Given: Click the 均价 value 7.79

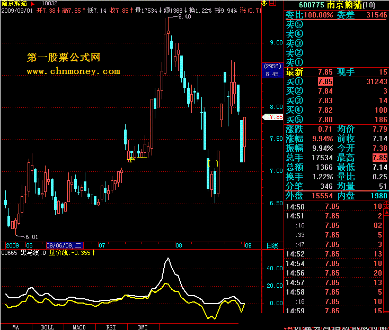Looking at the screenshot, I should [x=380, y=129].
